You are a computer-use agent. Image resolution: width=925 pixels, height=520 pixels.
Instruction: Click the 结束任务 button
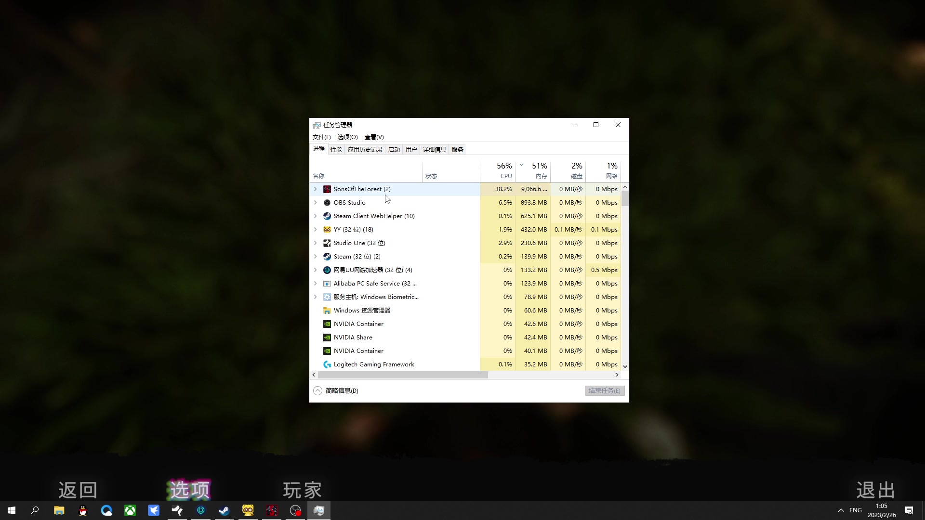605,390
